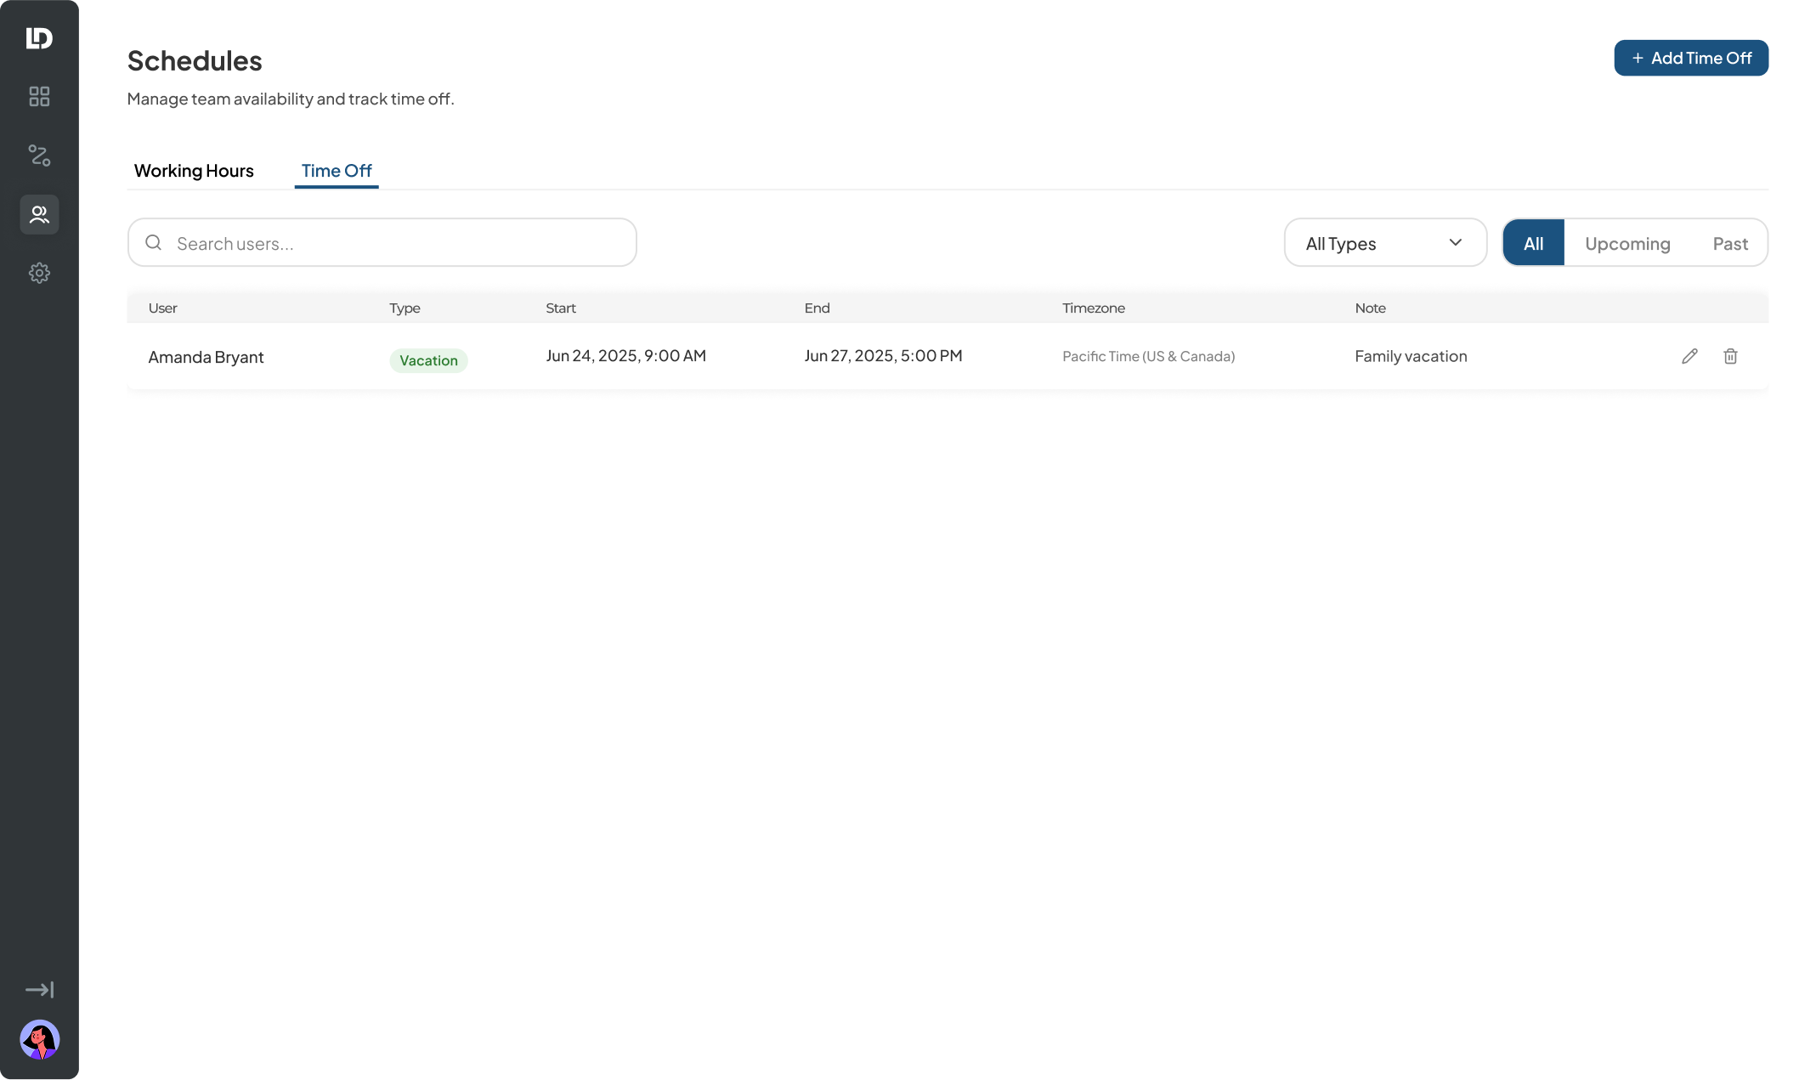Open the settings gear icon

point(39,273)
